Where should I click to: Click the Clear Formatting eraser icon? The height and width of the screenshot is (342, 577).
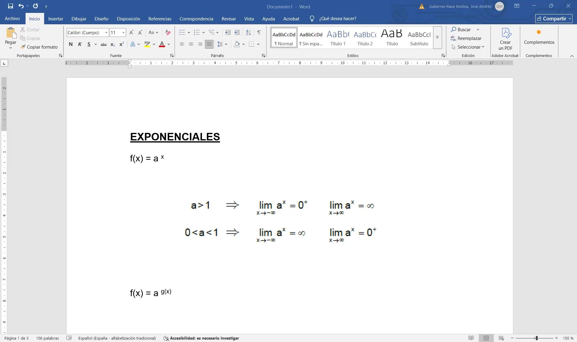pyautogui.click(x=168, y=32)
